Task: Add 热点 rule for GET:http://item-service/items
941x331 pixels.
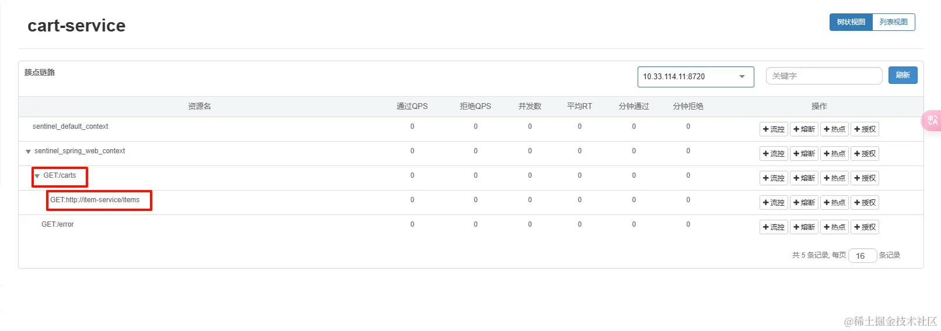Action: pos(834,203)
